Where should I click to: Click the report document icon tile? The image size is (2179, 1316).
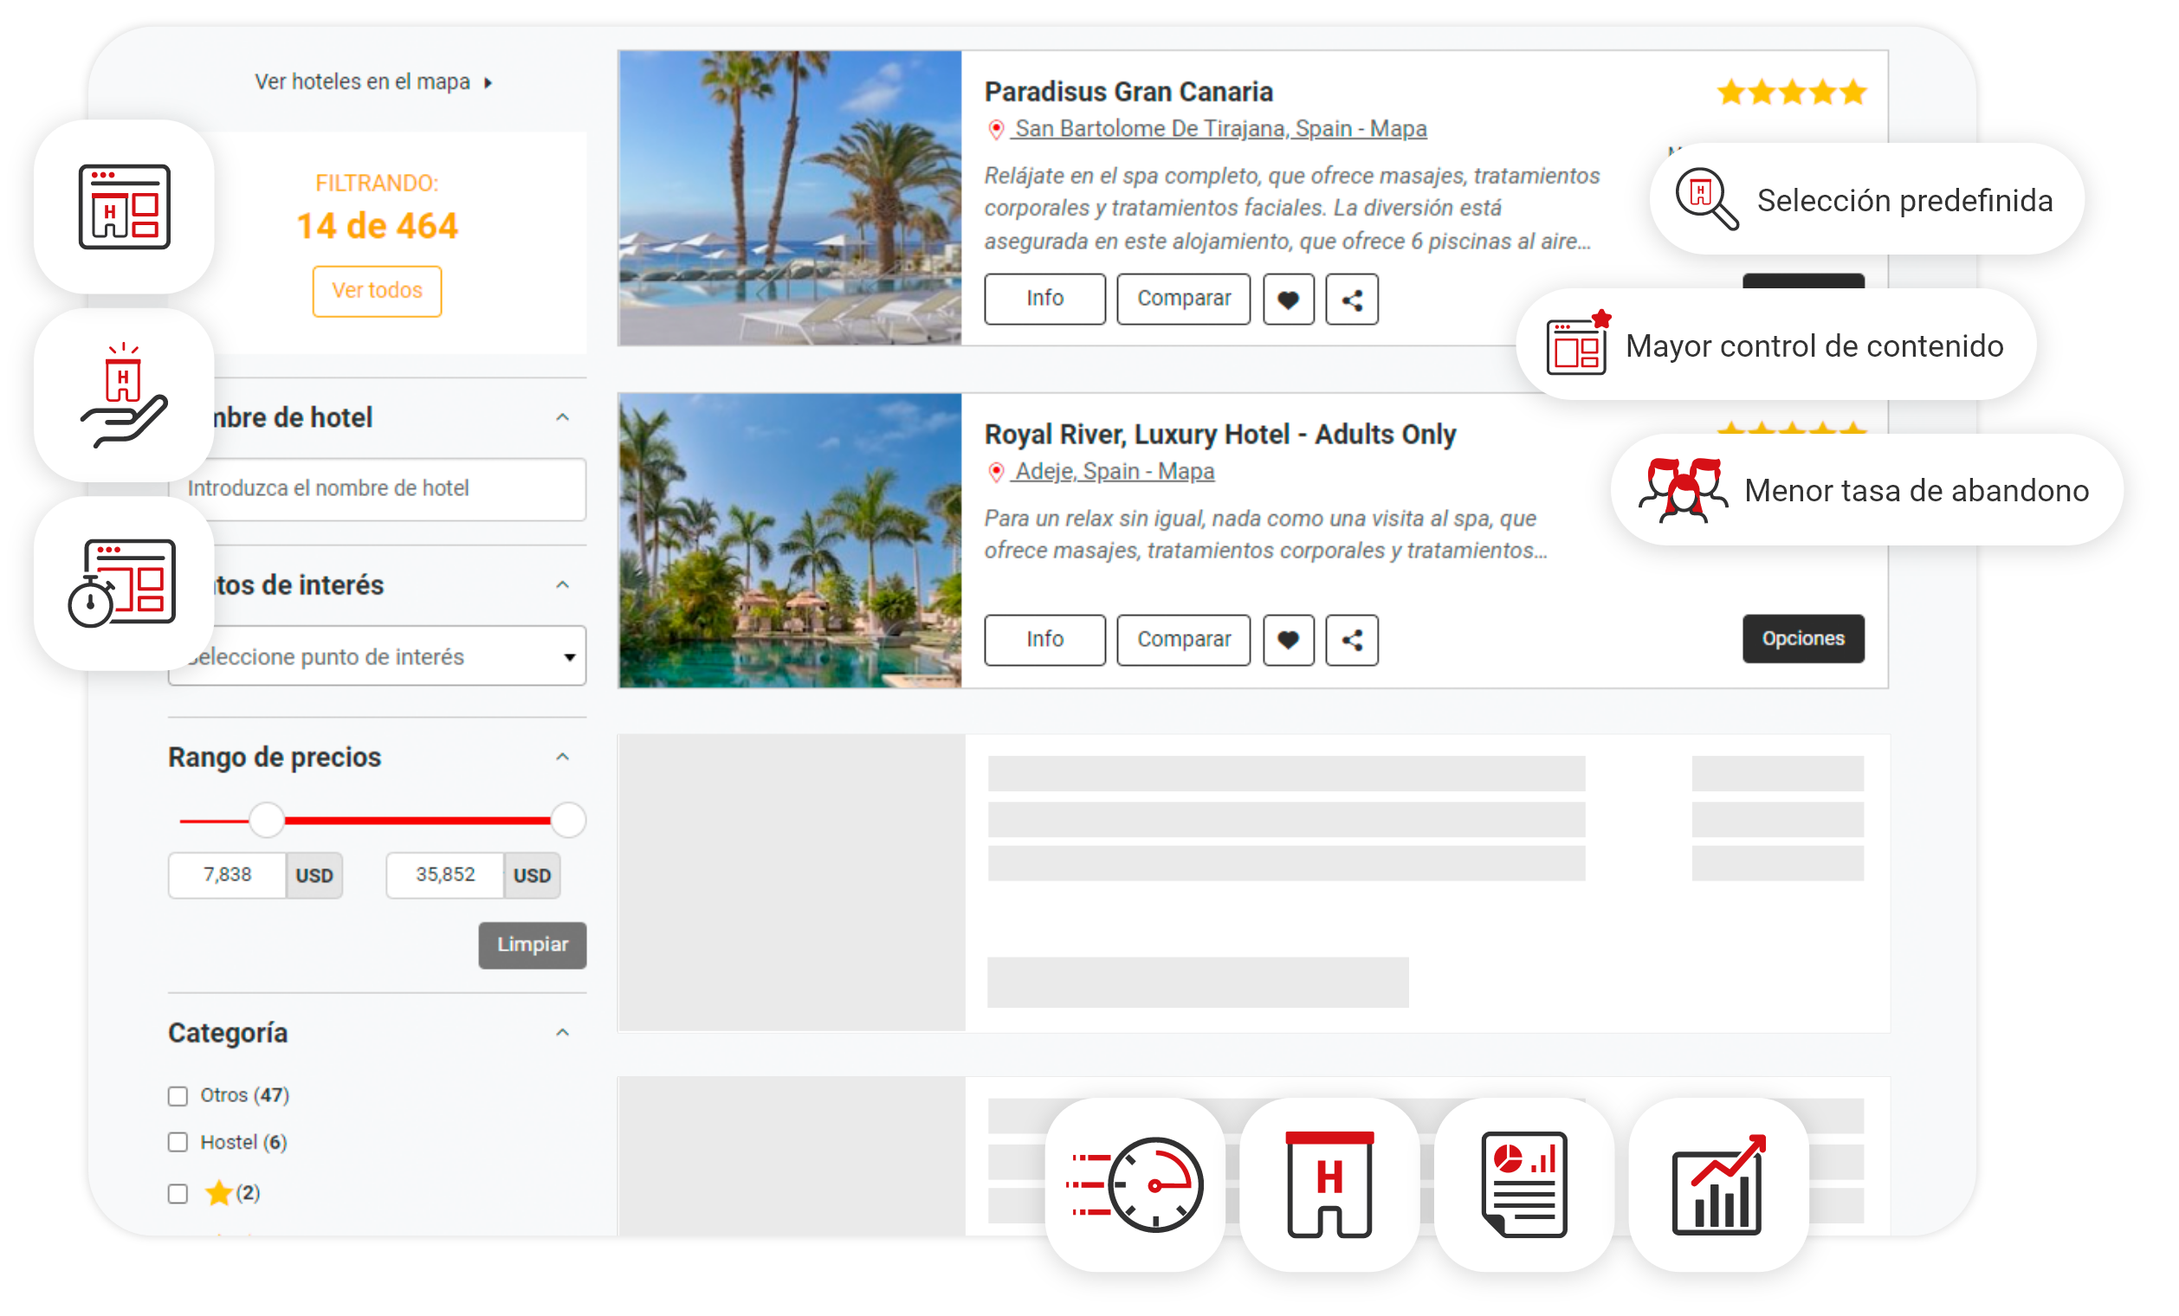pyautogui.click(x=1523, y=1184)
